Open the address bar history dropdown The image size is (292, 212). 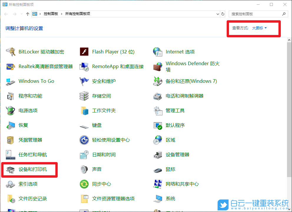pos(217,14)
